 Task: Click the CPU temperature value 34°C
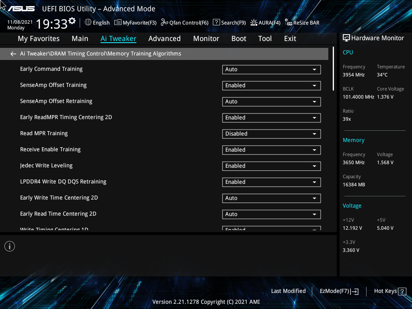(x=382, y=75)
